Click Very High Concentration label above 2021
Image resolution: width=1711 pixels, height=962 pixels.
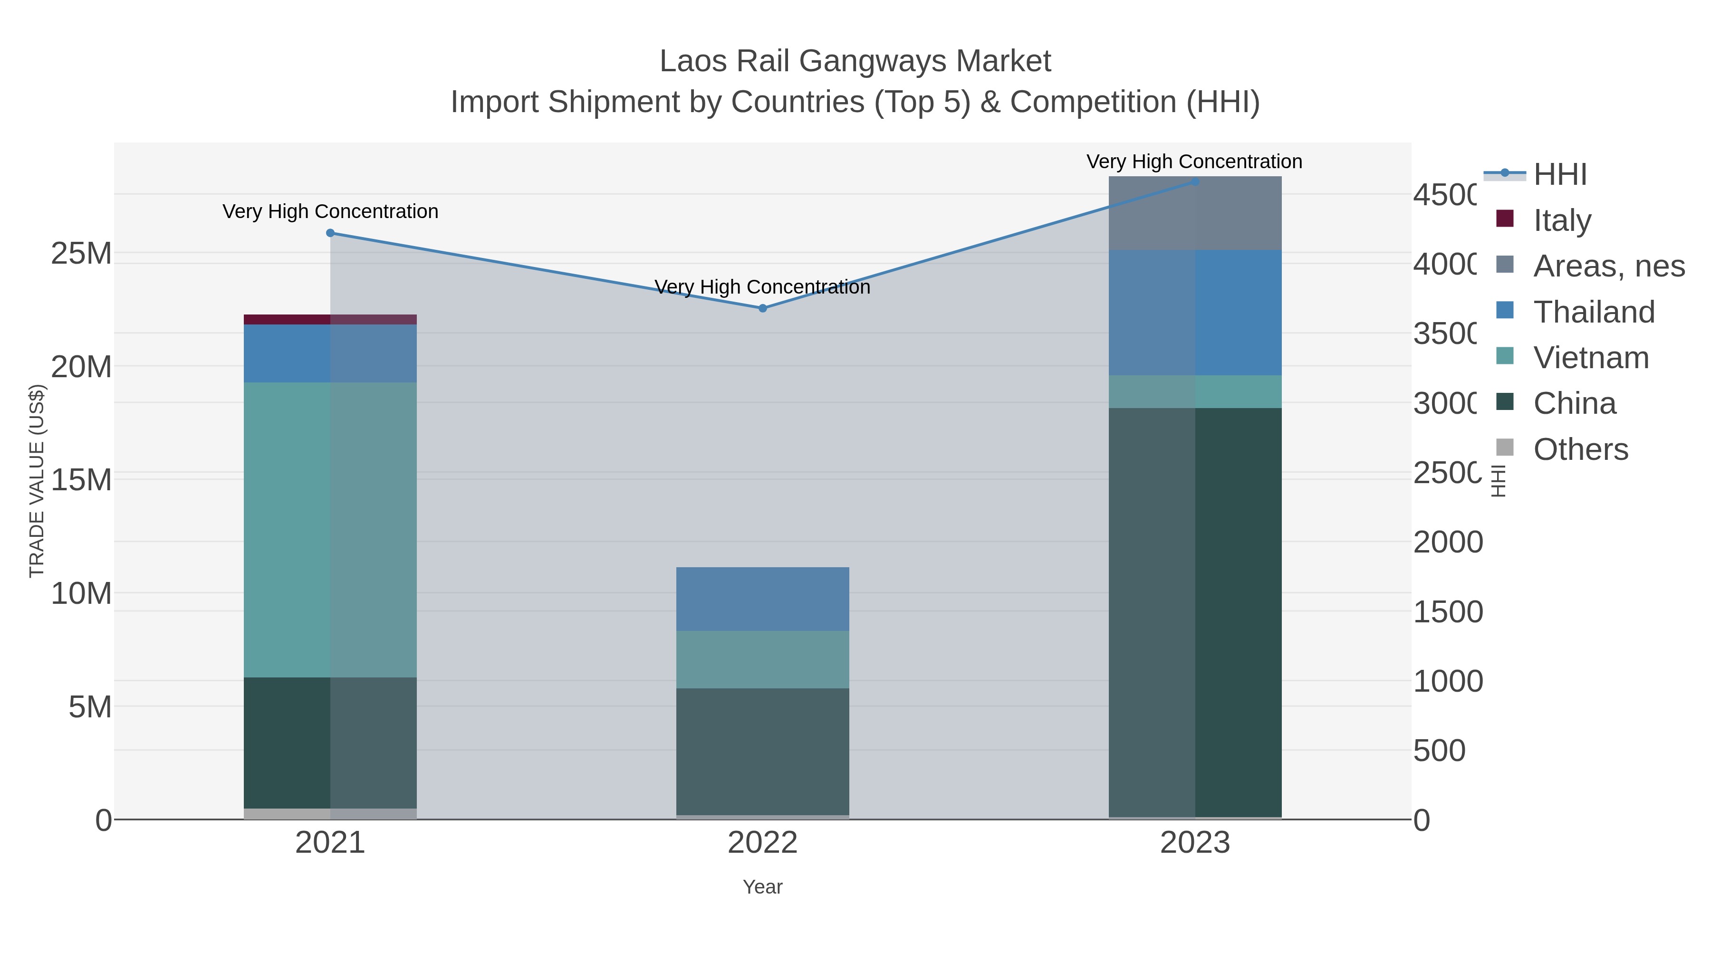tap(330, 211)
